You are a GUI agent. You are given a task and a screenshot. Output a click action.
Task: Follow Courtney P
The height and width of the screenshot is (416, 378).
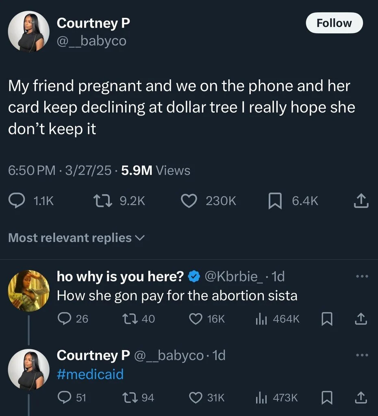click(x=334, y=23)
